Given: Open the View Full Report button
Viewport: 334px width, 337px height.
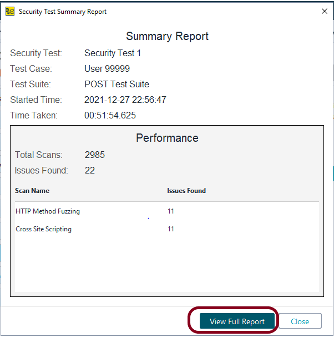Looking at the screenshot, I should (x=237, y=321).
